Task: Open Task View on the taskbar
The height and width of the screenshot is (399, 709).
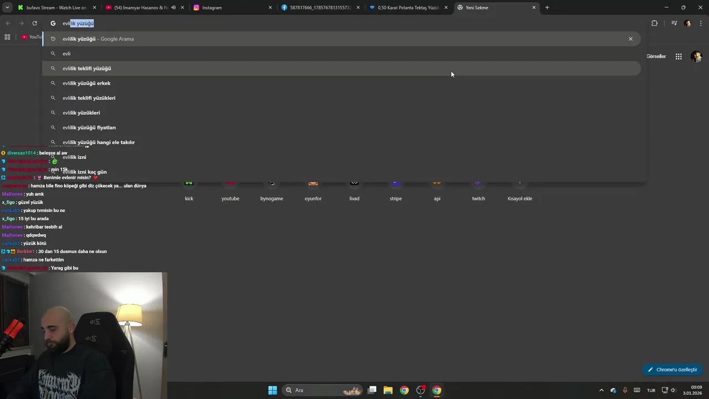Action: (372, 390)
